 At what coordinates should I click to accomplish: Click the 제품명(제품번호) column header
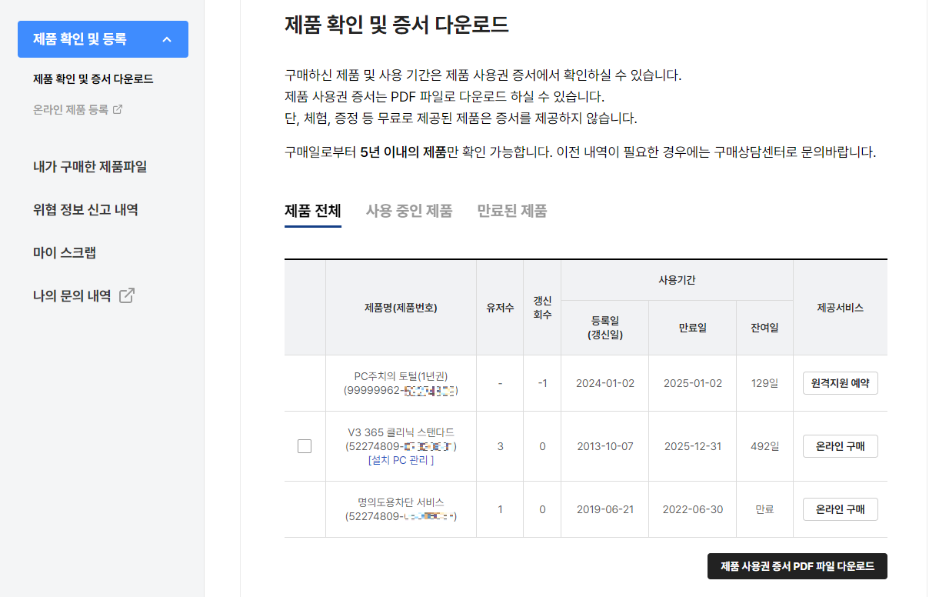(401, 308)
